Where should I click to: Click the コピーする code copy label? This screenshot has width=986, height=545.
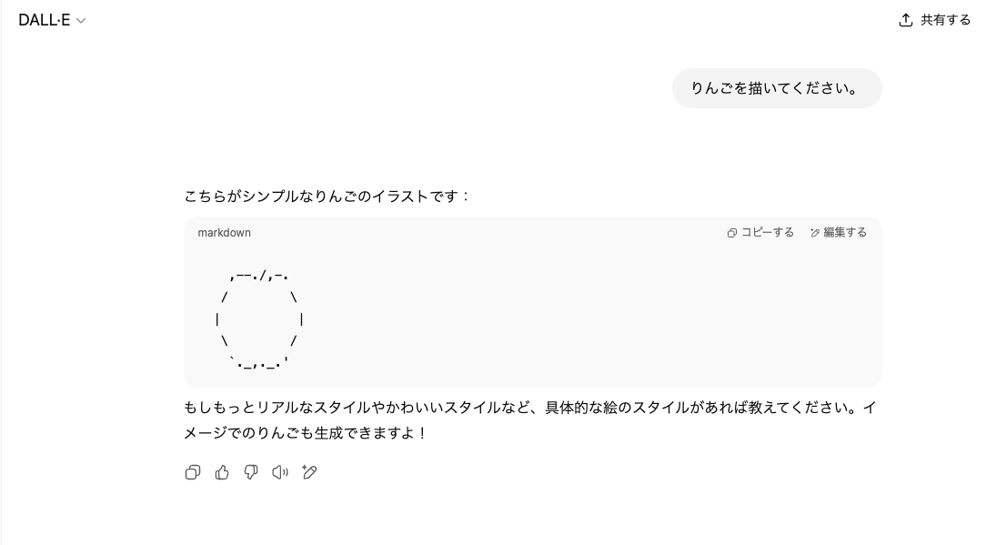767,232
